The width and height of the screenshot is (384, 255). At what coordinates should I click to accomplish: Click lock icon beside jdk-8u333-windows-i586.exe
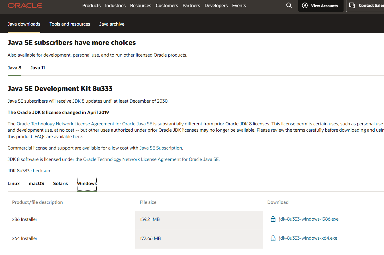click(273, 219)
